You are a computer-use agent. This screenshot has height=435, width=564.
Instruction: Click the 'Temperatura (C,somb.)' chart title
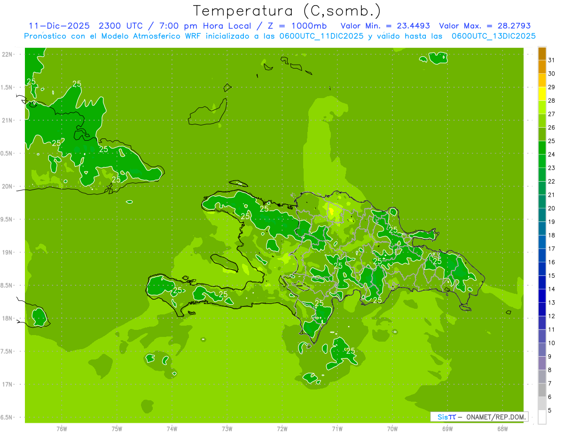(x=287, y=11)
